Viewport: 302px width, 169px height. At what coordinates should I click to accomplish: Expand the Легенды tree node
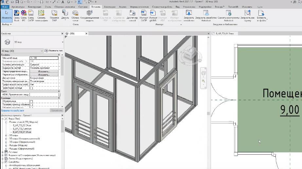(x=3, y=152)
